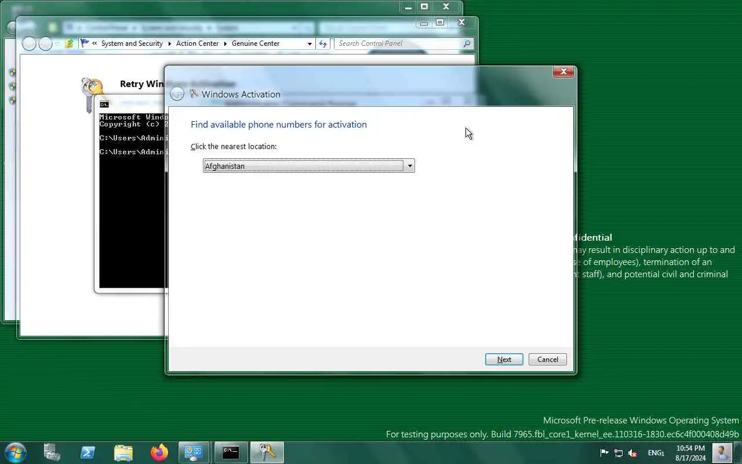Click the magnifier icon in Search Control Panel
The image size is (742, 464).
coord(467,43)
